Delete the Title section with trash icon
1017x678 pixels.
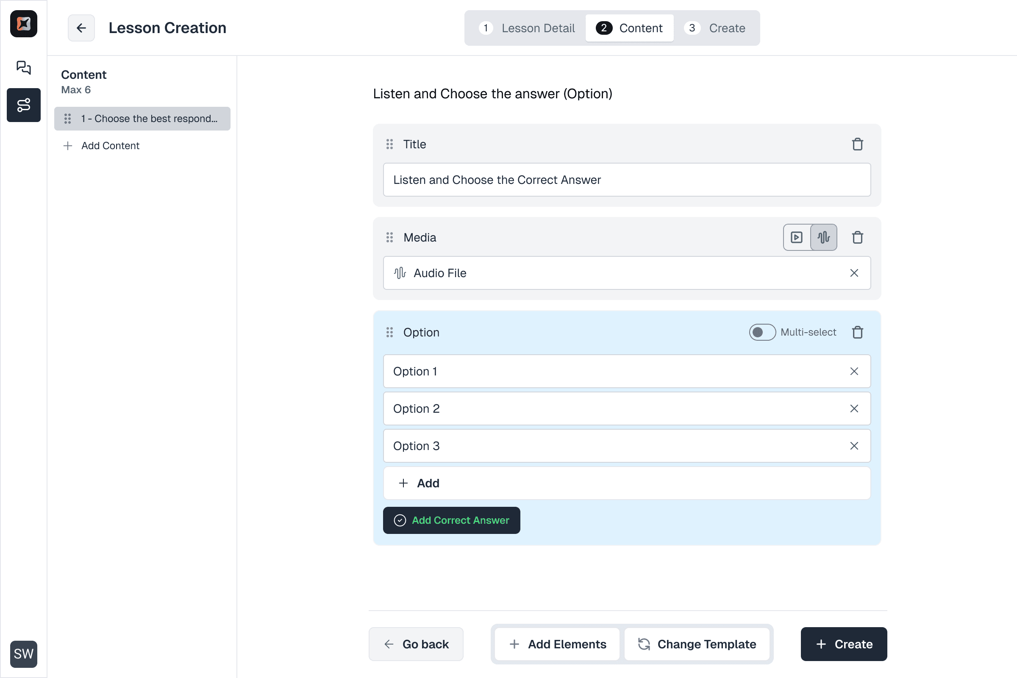point(857,144)
